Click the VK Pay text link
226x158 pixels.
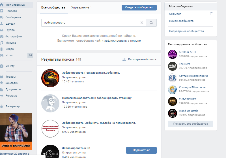(x=10, y=66)
